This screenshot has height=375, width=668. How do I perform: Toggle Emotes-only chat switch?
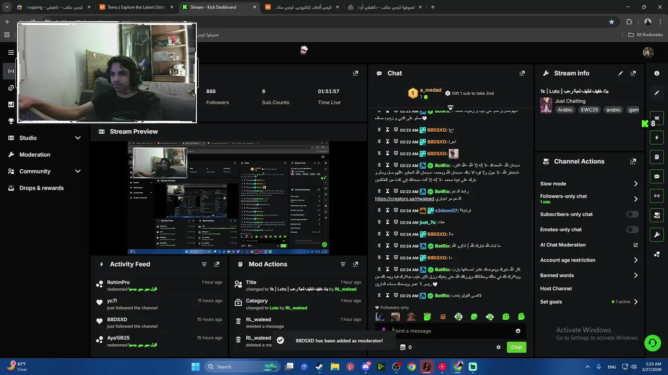[x=632, y=230]
